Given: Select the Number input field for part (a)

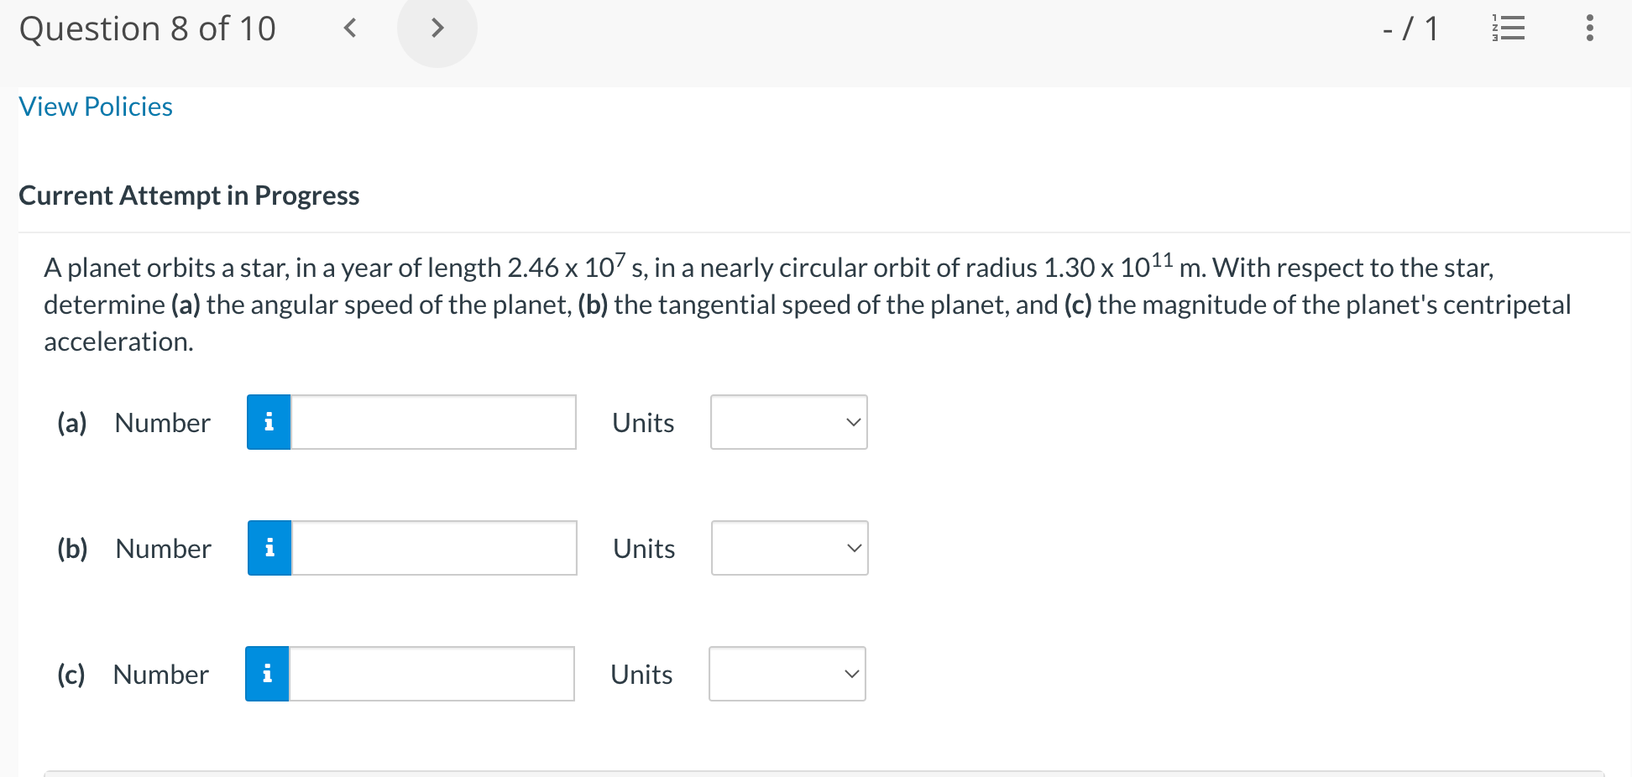Looking at the screenshot, I should 432,422.
